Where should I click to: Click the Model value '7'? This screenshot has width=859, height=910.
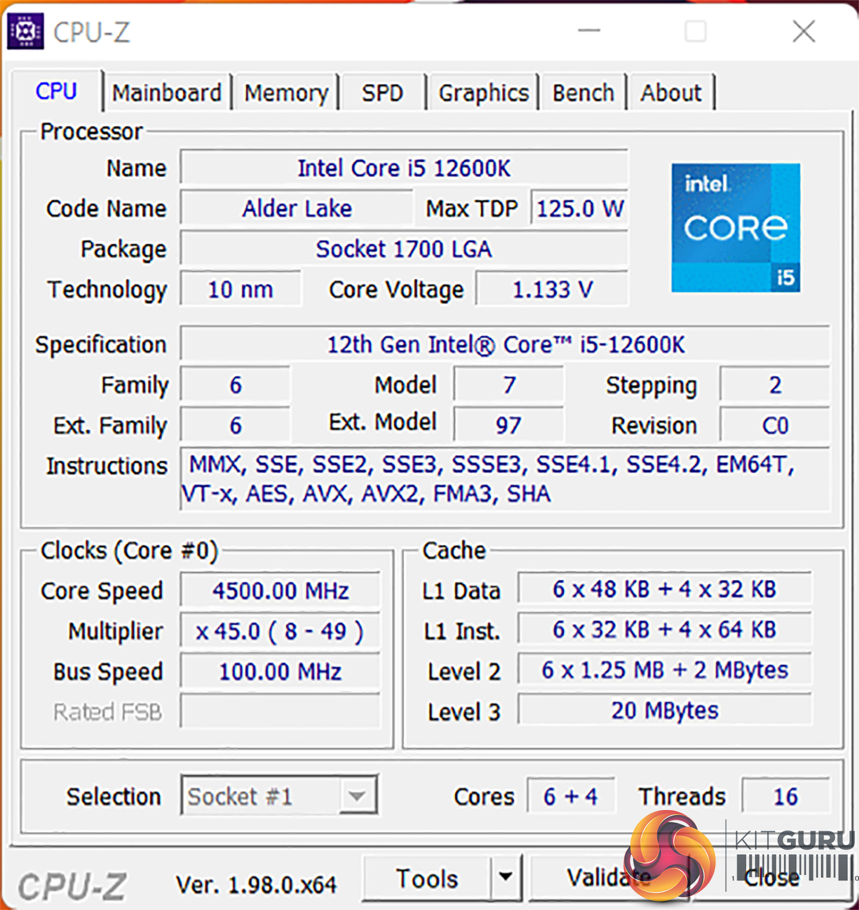point(509,385)
